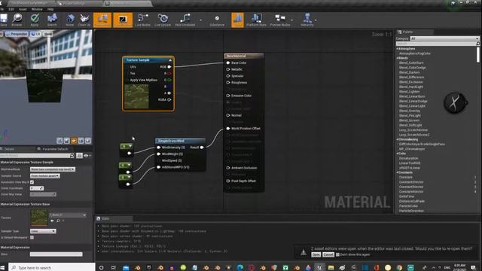Click the Hierarchy toolbar icon
Screen dimensions: 482x271
307,20
